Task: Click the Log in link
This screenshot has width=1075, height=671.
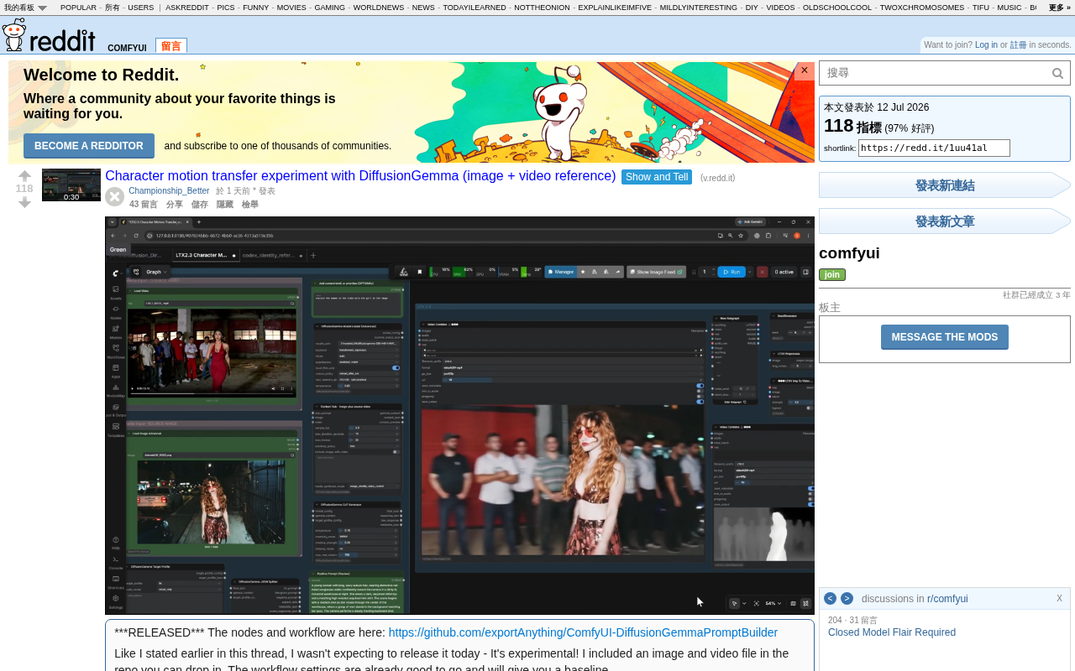Action: pos(986,45)
